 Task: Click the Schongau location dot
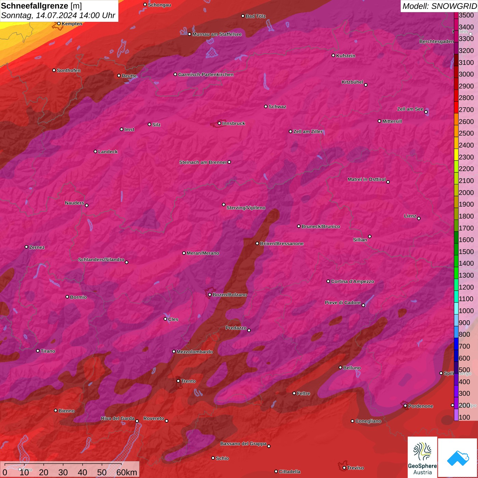(x=145, y=5)
